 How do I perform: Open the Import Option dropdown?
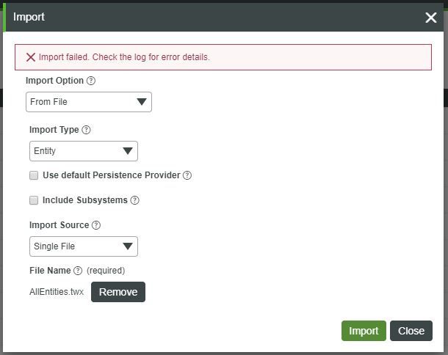pyautogui.click(x=89, y=102)
